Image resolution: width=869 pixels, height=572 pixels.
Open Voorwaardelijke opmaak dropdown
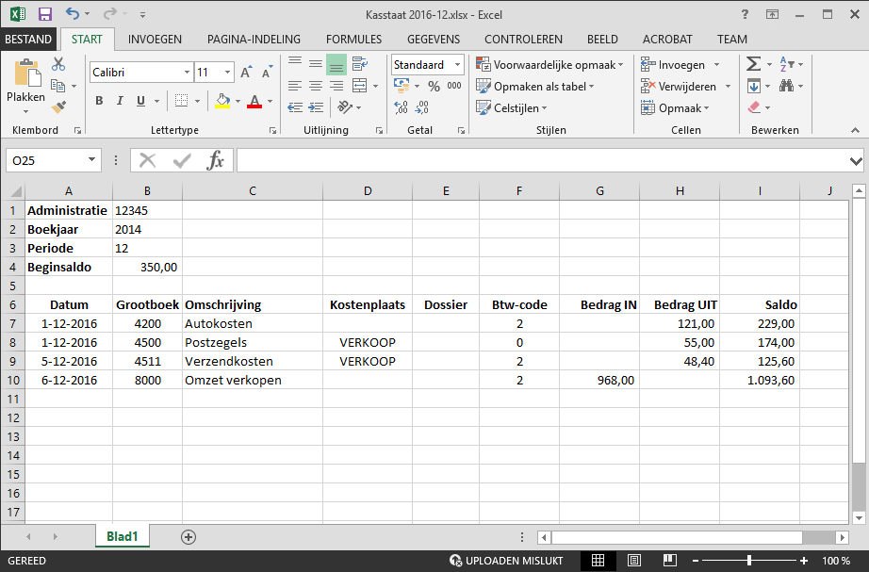[x=548, y=65]
